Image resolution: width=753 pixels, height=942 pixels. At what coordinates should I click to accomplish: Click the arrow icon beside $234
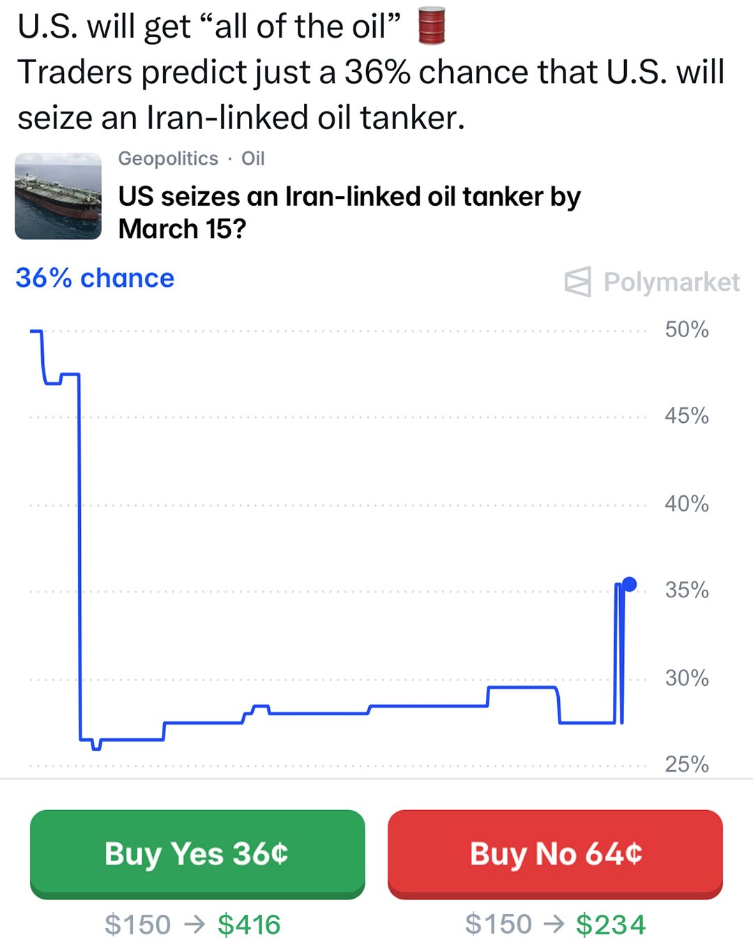(554, 925)
